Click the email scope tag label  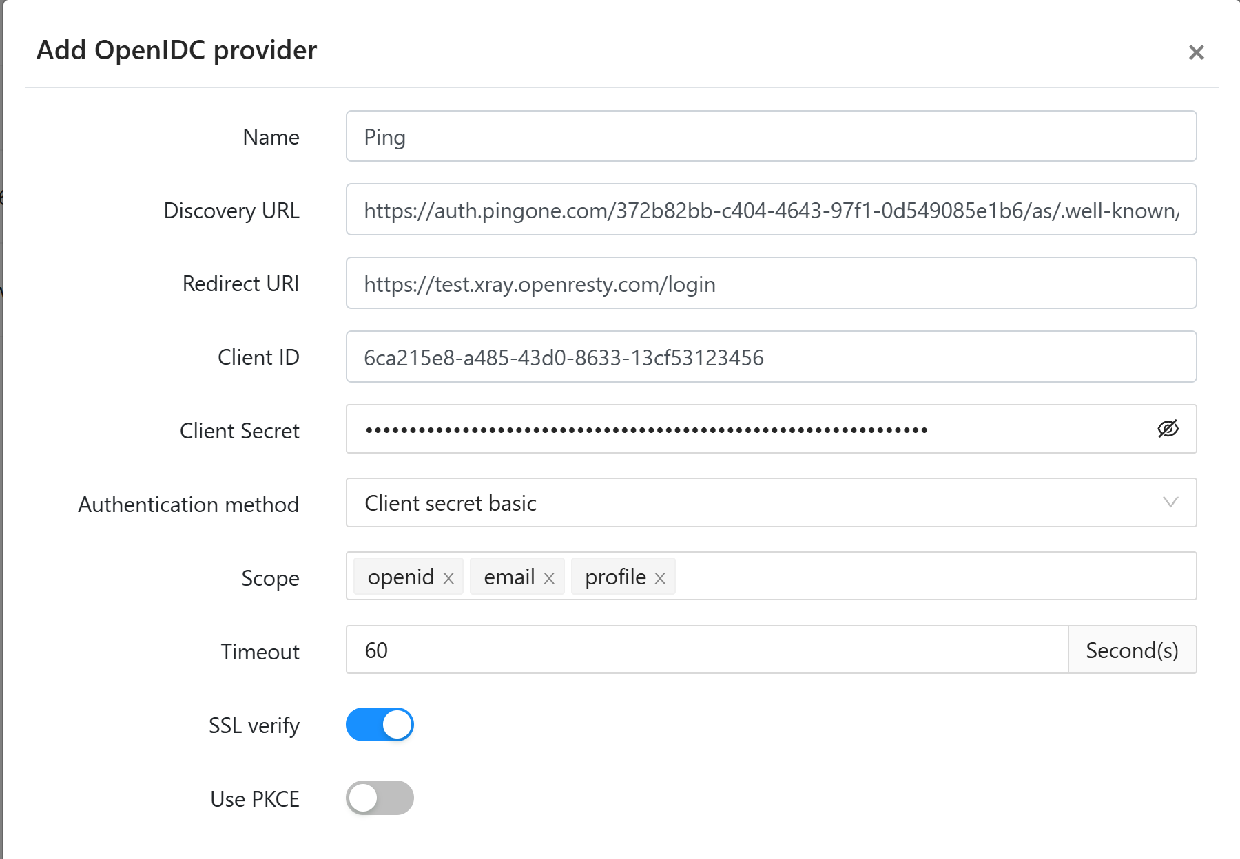[x=509, y=577]
